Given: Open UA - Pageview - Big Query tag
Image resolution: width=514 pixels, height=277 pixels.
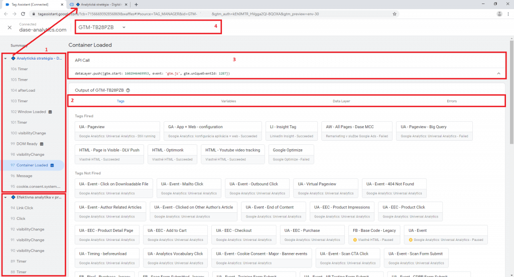Looking at the screenshot, I should click(x=434, y=131).
